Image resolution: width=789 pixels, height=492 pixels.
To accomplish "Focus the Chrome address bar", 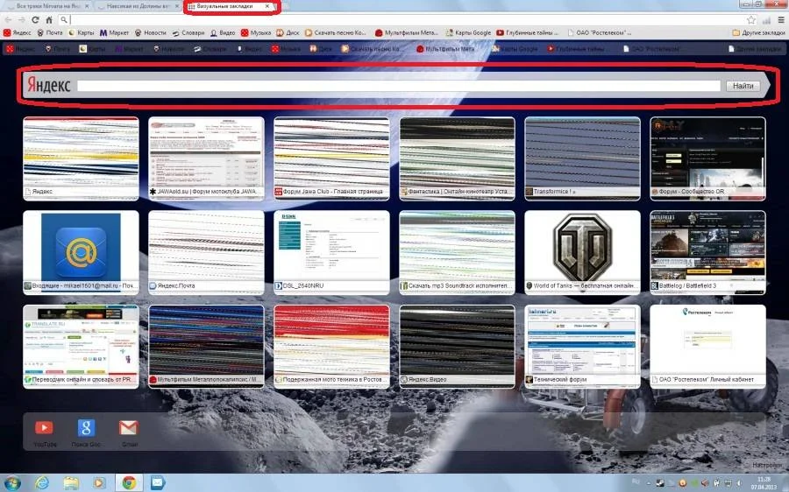I will [x=405, y=20].
